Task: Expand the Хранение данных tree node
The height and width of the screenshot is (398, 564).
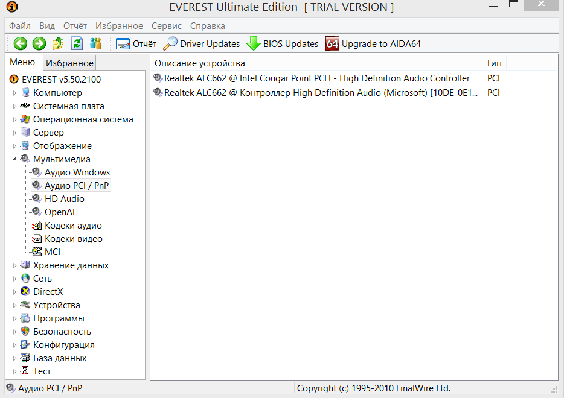Action: click(x=14, y=265)
